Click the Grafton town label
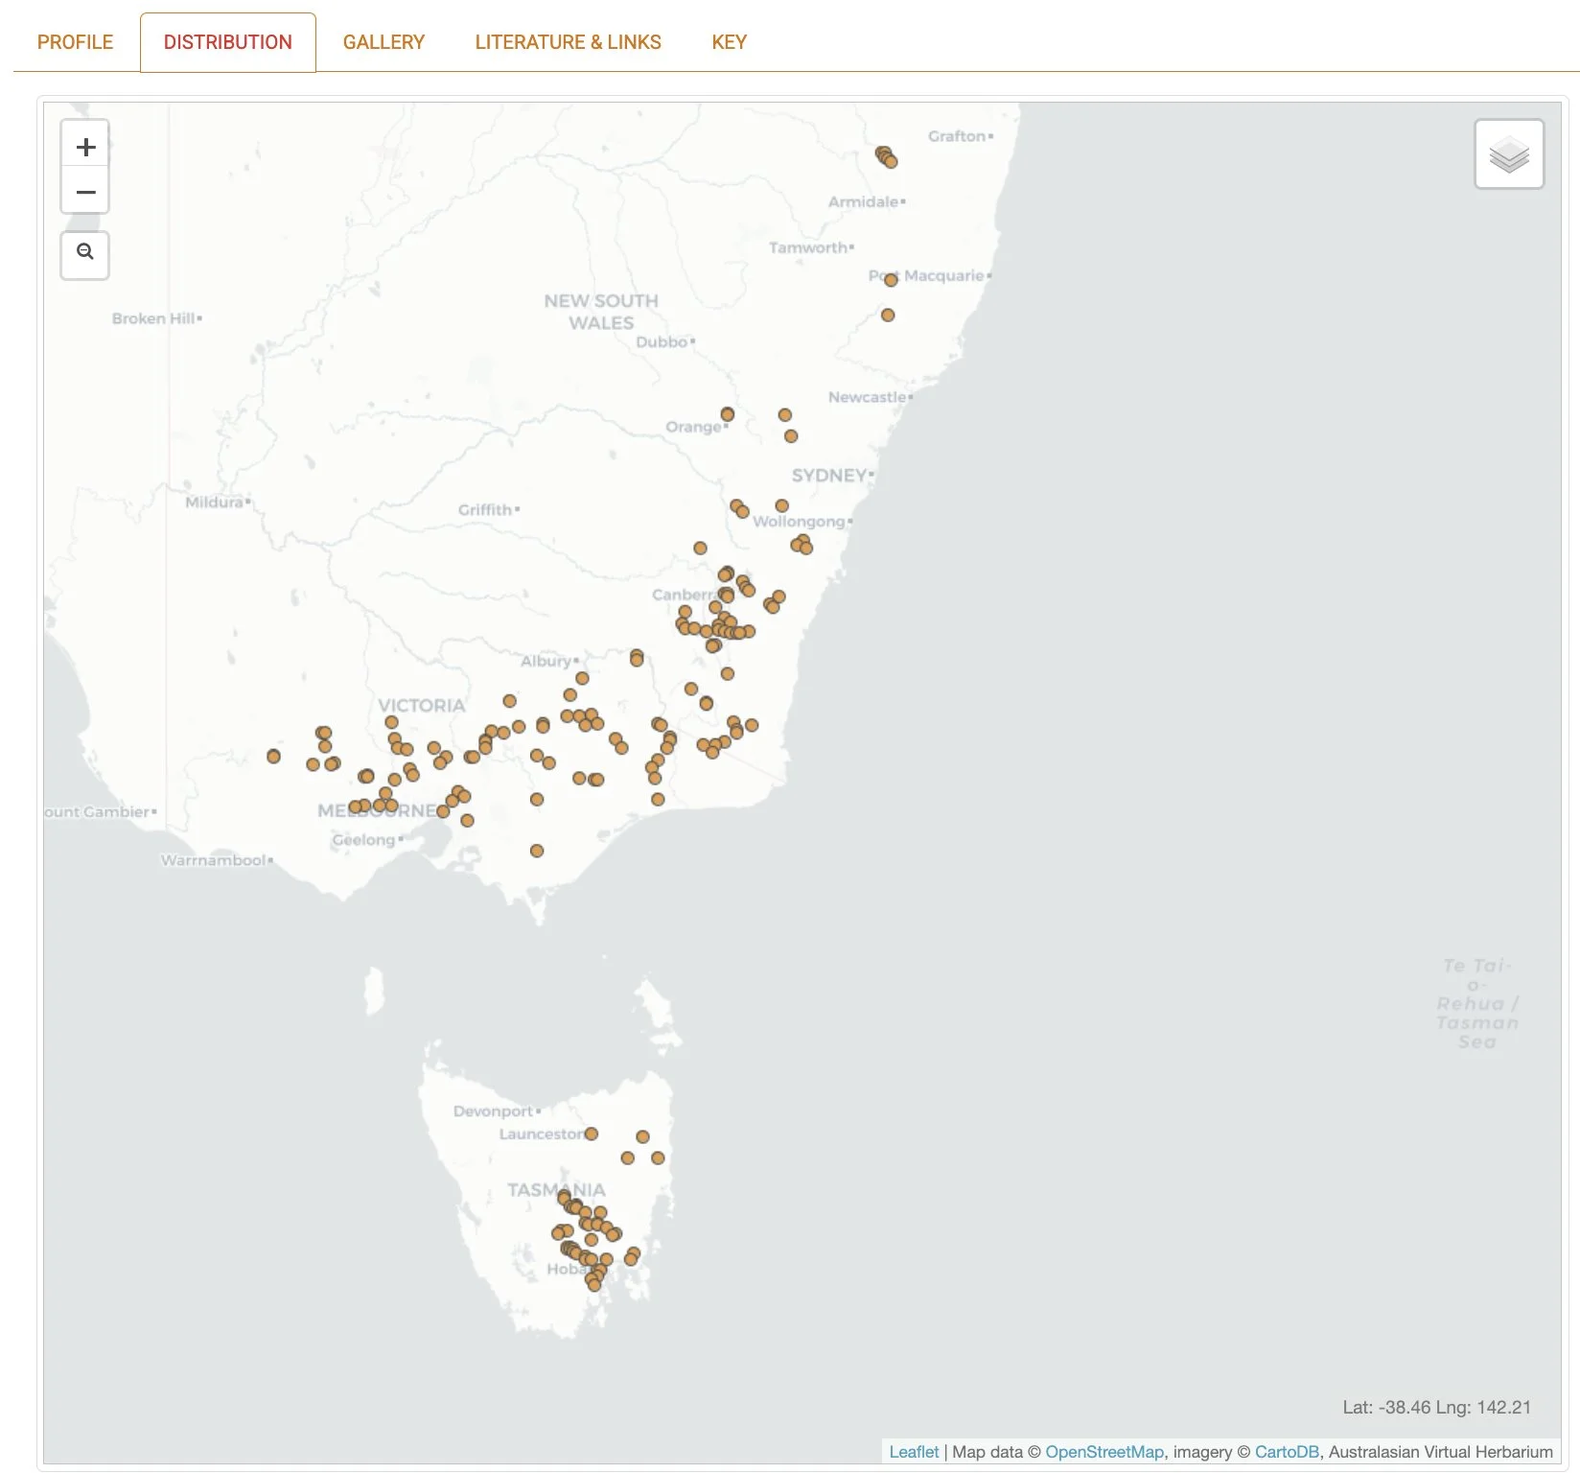Image resolution: width=1580 pixels, height=1473 pixels. [957, 136]
